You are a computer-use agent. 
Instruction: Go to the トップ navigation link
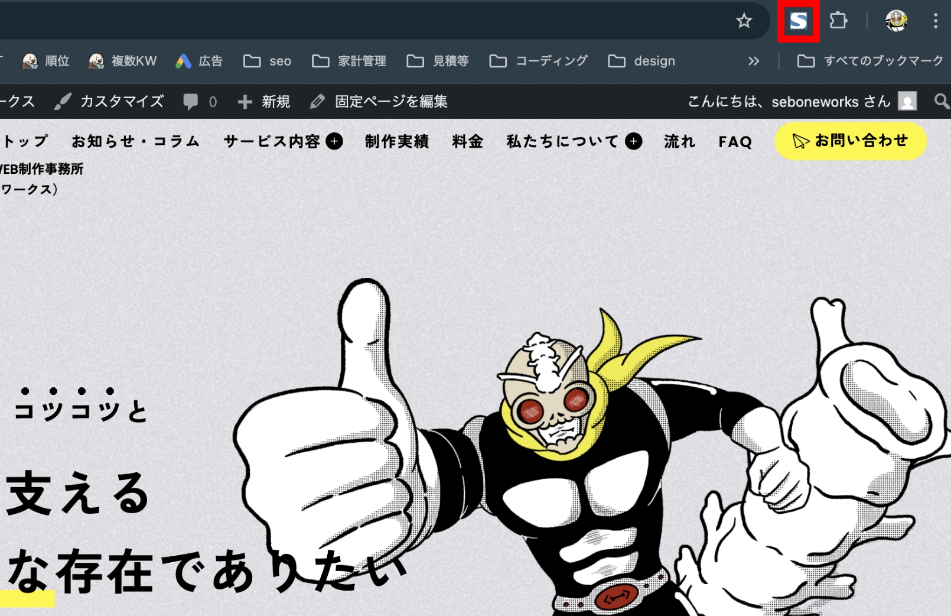[25, 141]
